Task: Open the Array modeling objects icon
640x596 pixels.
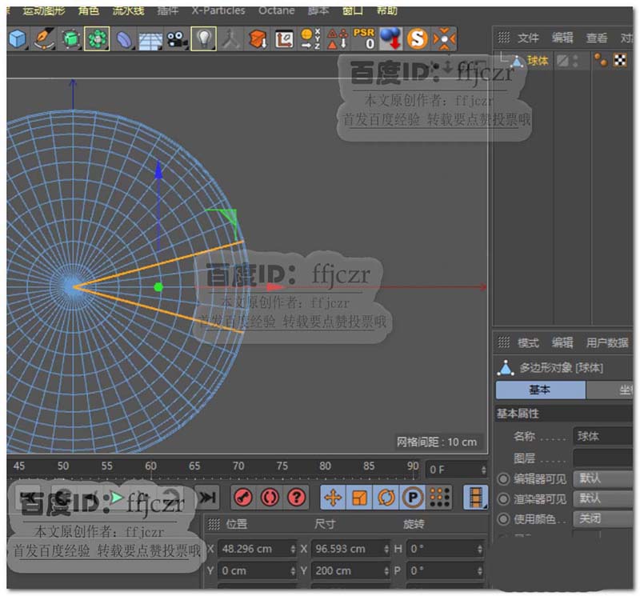Action: coord(97,39)
